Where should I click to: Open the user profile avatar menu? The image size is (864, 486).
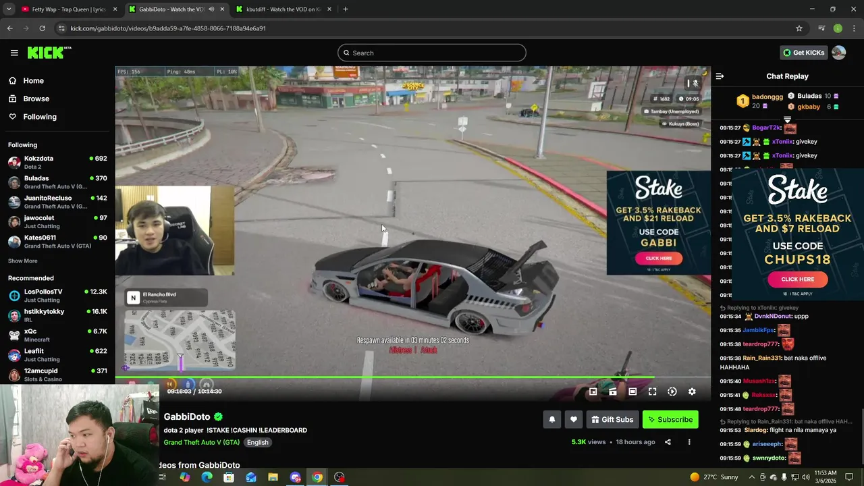tap(838, 53)
